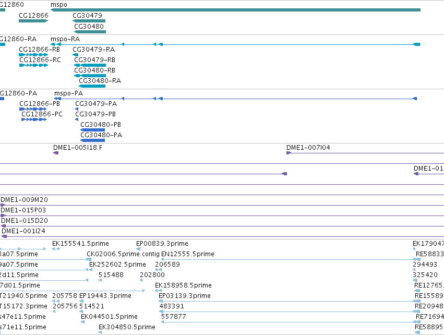Select the CG30480-RB transcript label
Image resolution: width=444 pixels, height=335 pixels.
[x=94, y=70]
